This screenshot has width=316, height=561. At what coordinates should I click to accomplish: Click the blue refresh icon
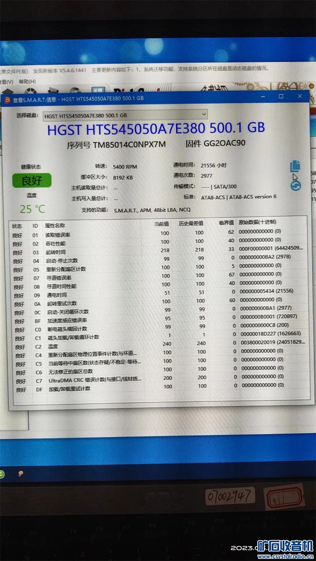tap(296, 186)
